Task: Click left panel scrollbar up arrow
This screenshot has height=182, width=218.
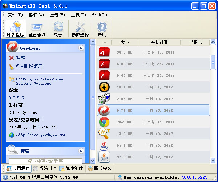Action: pyautogui.click(x=93, y=41)
